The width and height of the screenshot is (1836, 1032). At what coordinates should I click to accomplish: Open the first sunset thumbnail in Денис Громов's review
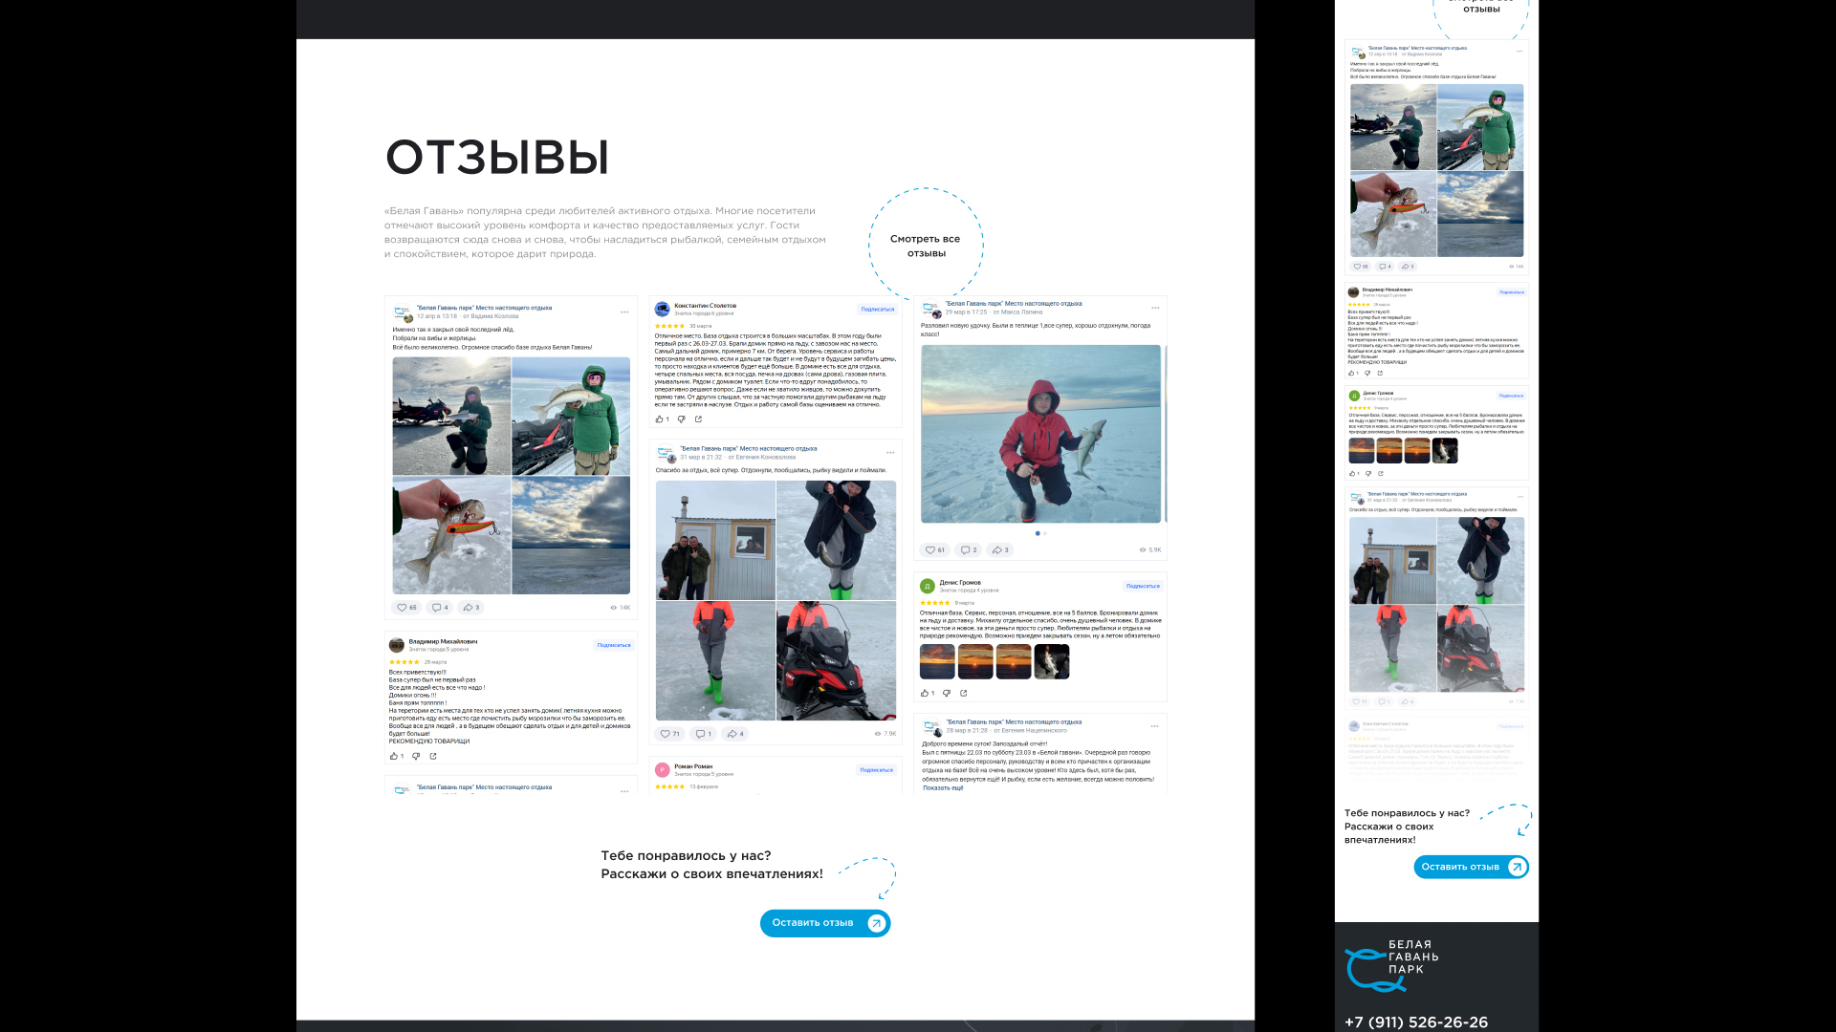(x=937, y=661)
